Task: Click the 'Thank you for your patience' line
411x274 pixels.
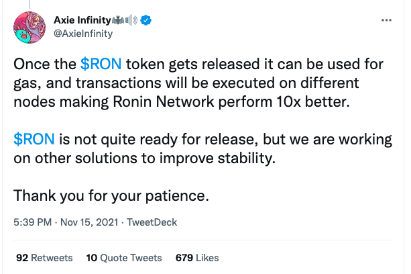Action: [x=112, y=197]
